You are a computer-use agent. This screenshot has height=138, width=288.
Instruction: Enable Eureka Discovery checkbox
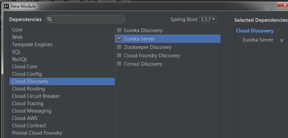coord(119,30)
